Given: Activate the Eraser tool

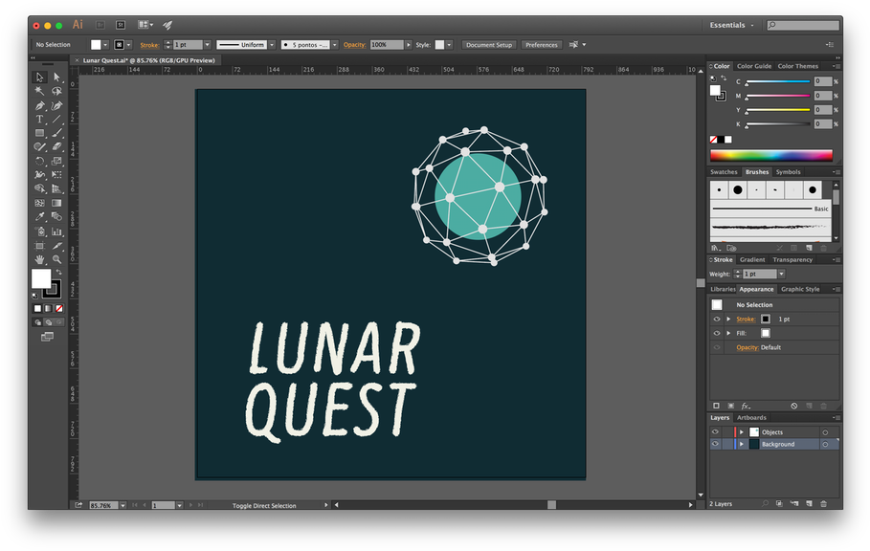Looking at the screenshot, I should pos(57,146).
